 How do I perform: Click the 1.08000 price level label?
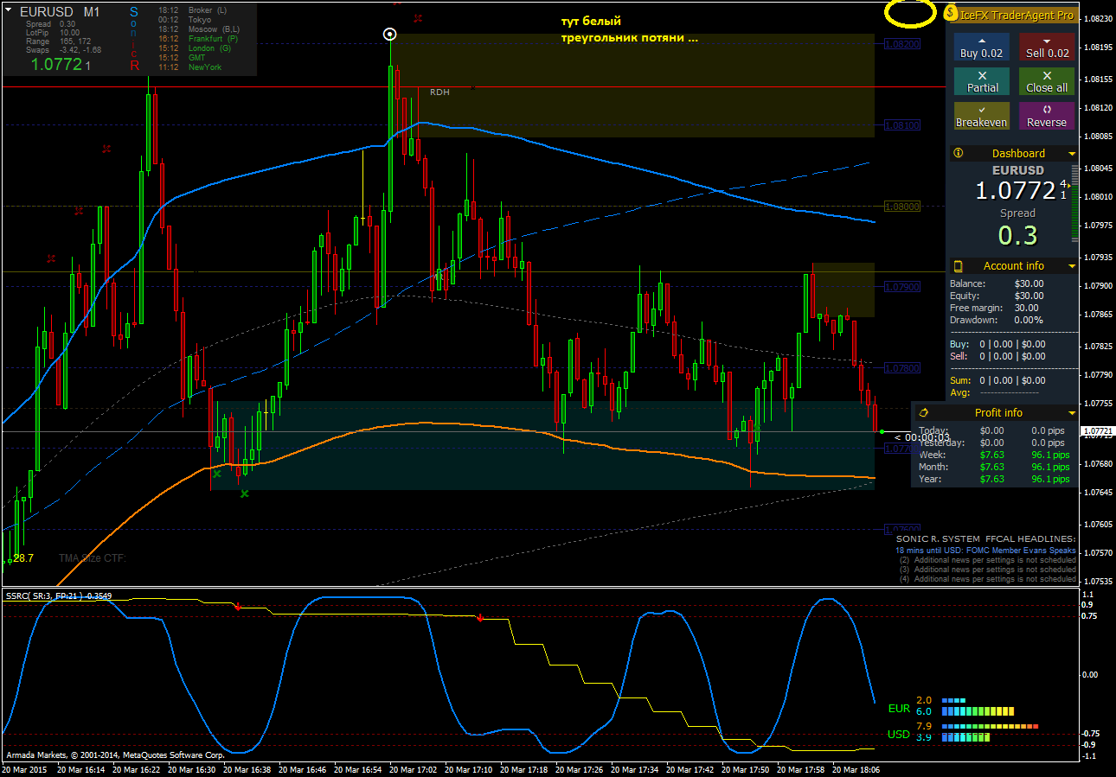902,207
